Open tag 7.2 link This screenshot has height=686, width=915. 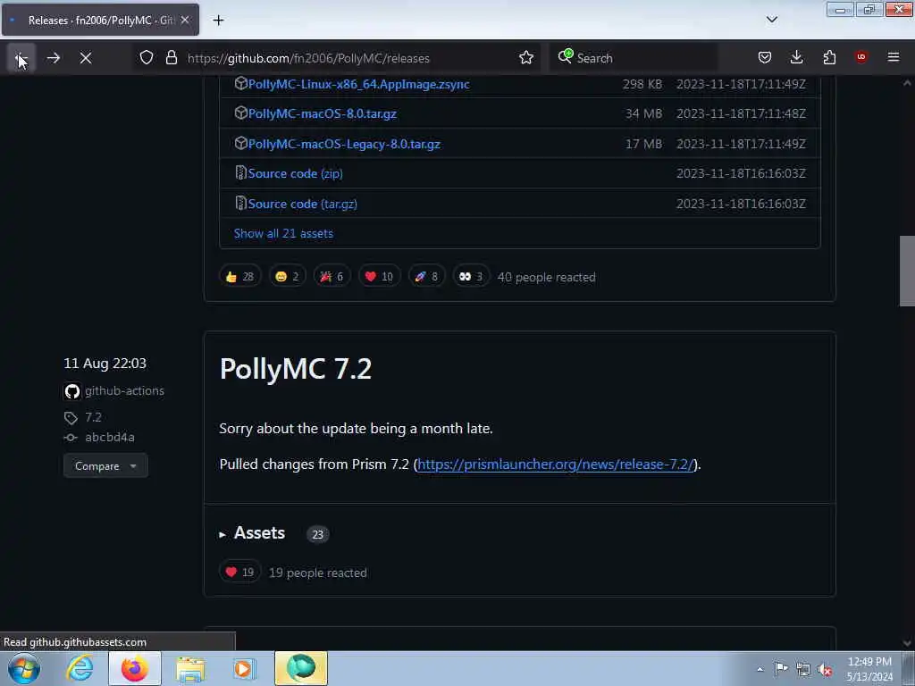coord(93,417)
